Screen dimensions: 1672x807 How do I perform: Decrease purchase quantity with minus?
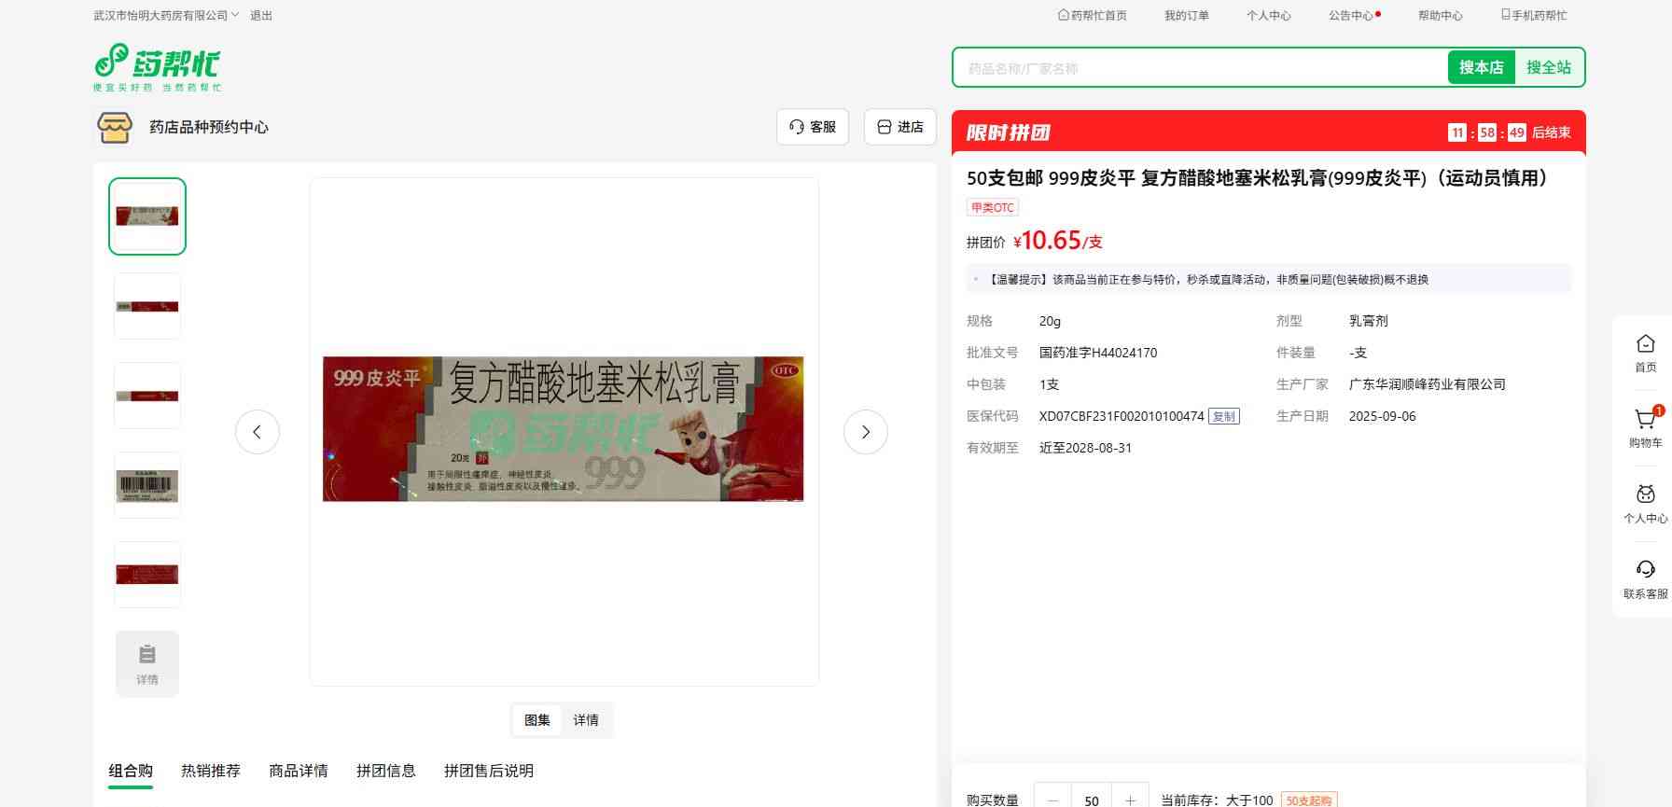click(x=1053, y=800)
